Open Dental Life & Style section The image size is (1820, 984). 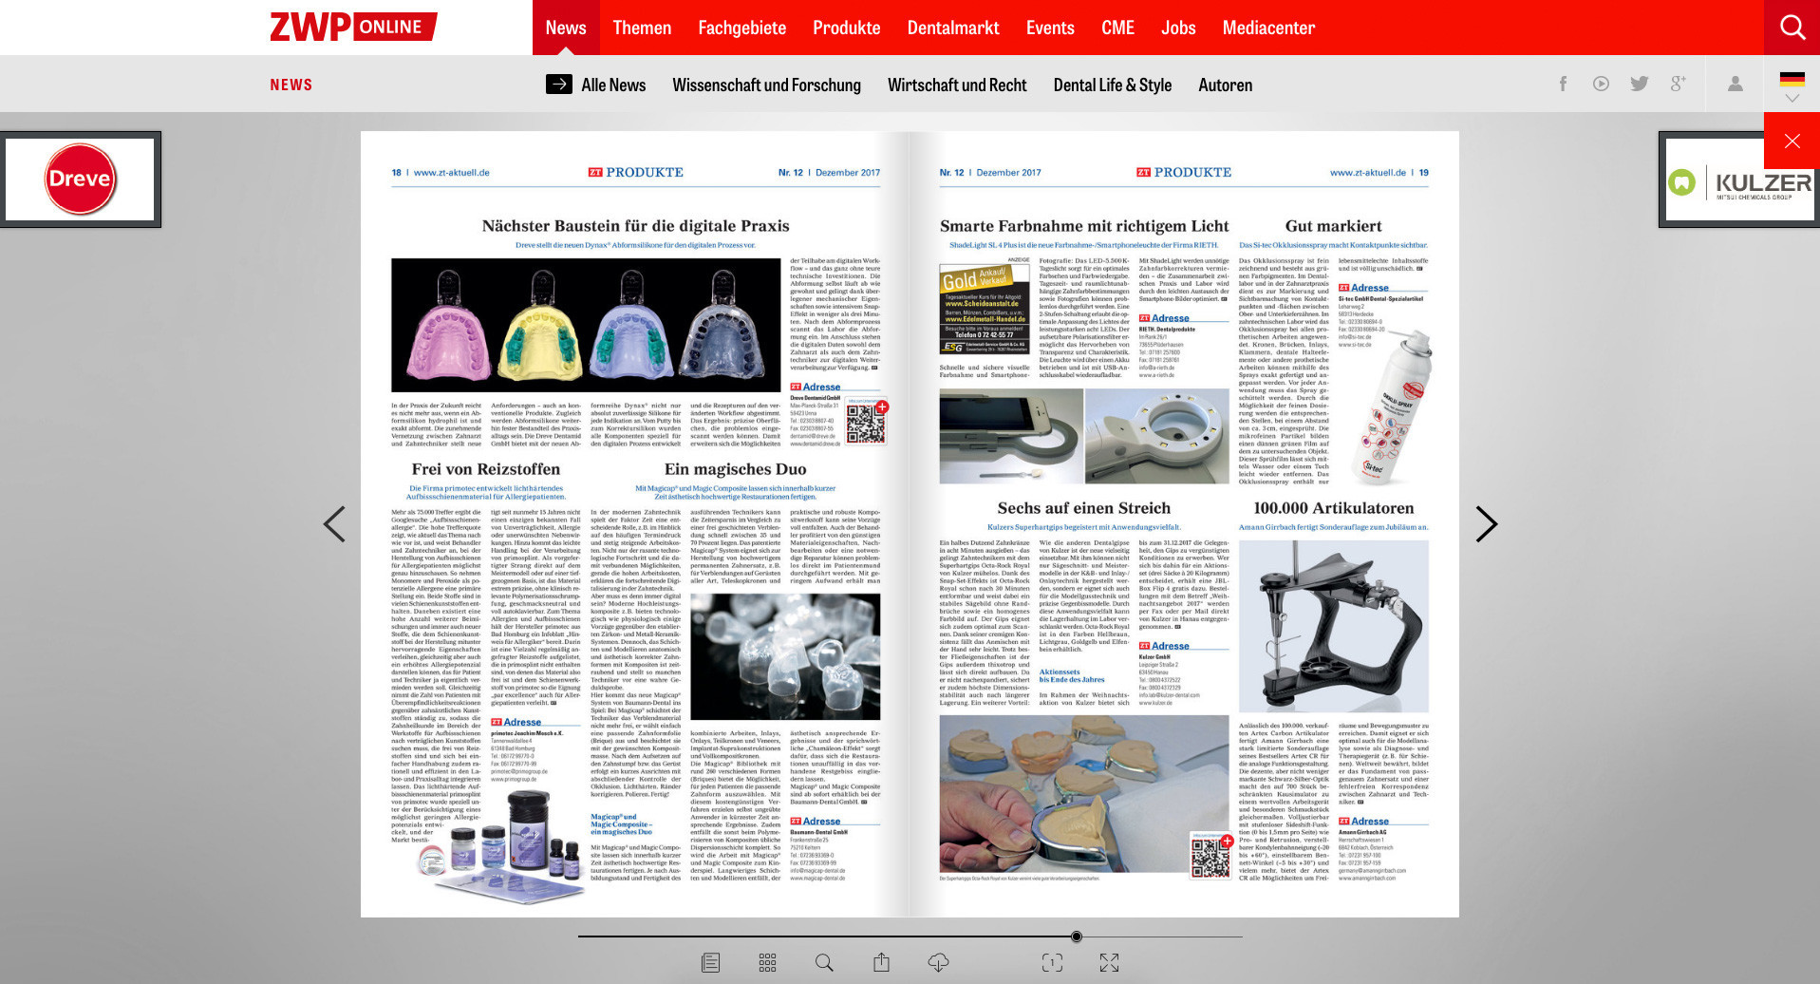[x=1112, y=85]
